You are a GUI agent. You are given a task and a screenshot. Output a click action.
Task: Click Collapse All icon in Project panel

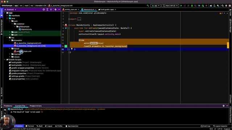pos(51,9)
